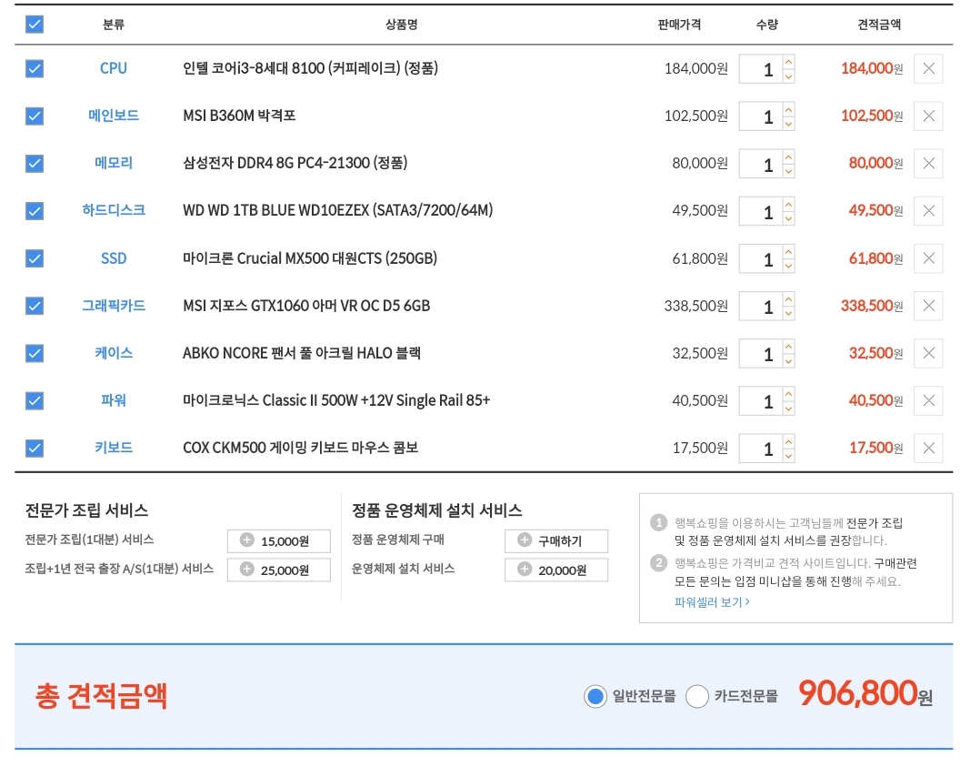This screenshot has height=757, width=980.
Task: Increase 메모리 quantity with up arrow
Action: [789, 156]
